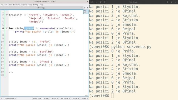Open the Tools menu
The image size is (178, 100).
tap(30, 5)
